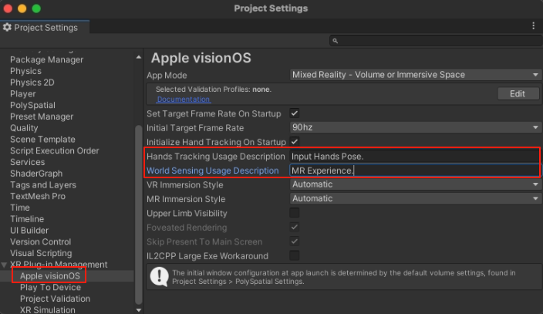Click the gear icon on Project Settings tab
This screenshot has width=543, height=314.
point(7,27)
